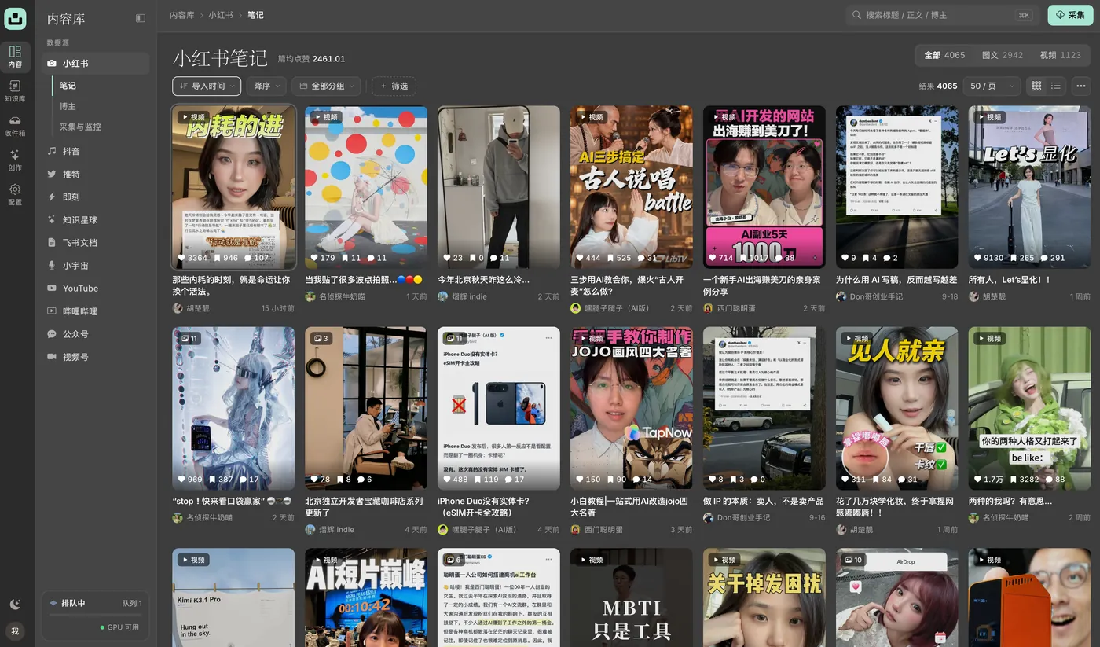
Task: Open the 创作 sparkle icon in rail
Action: pyautogui.click(x=15, y=160)
